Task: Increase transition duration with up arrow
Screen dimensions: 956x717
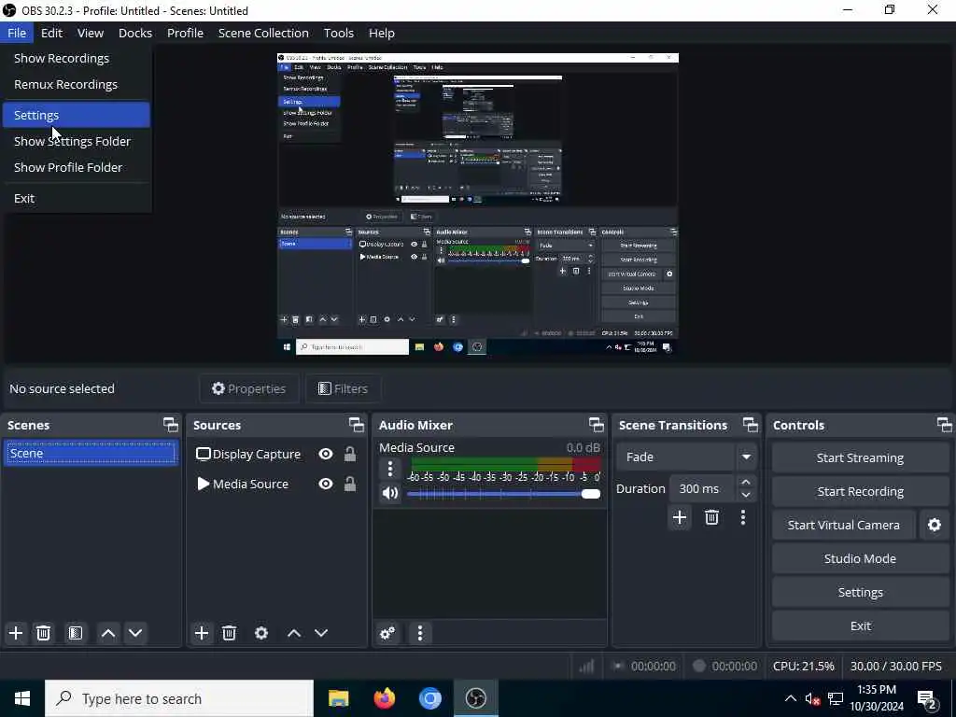Action: [746, 482]
